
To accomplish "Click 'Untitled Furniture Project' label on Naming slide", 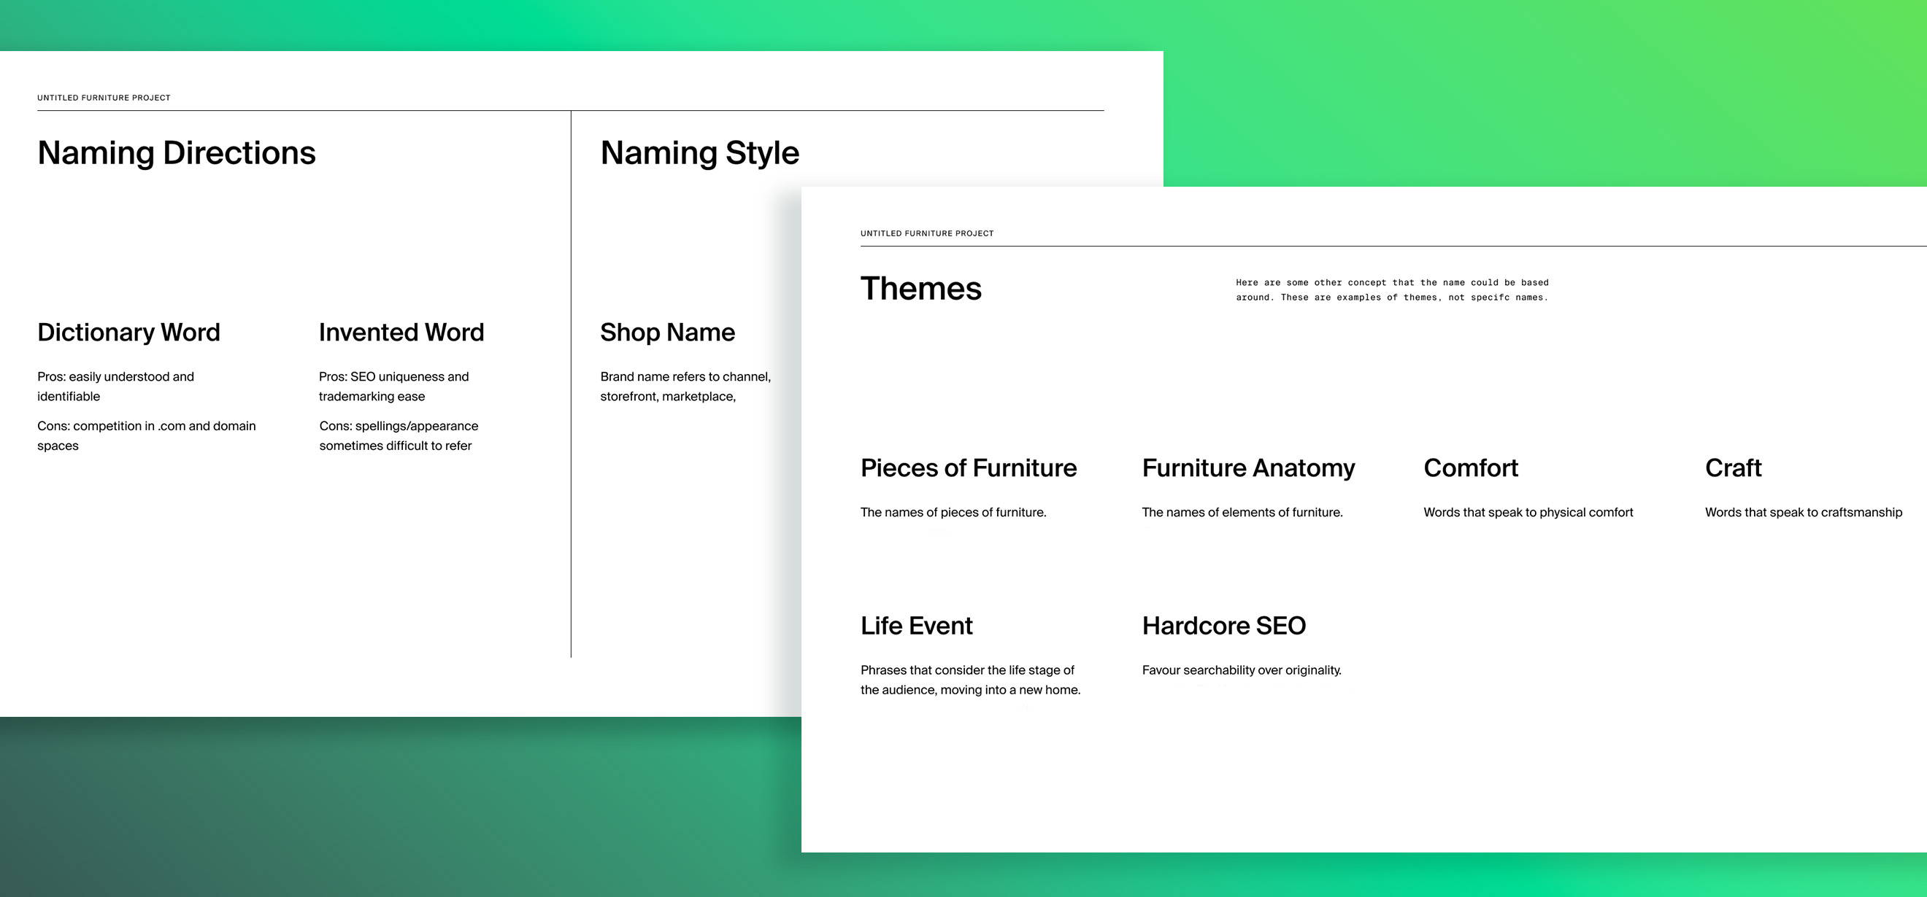I will tap(103, 98).
